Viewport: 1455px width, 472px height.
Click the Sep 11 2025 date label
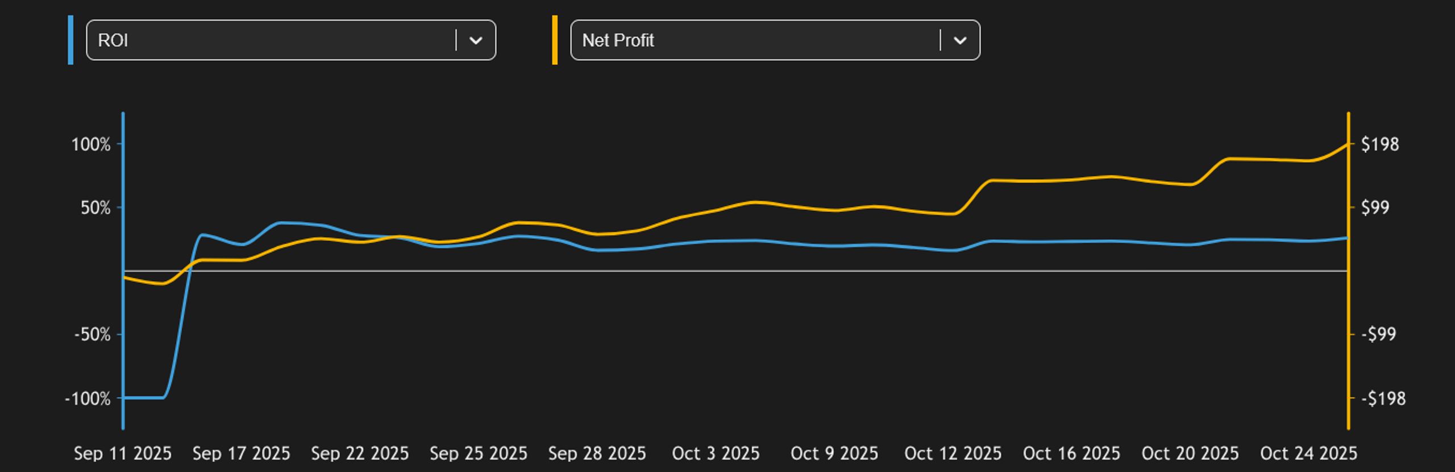123,453
